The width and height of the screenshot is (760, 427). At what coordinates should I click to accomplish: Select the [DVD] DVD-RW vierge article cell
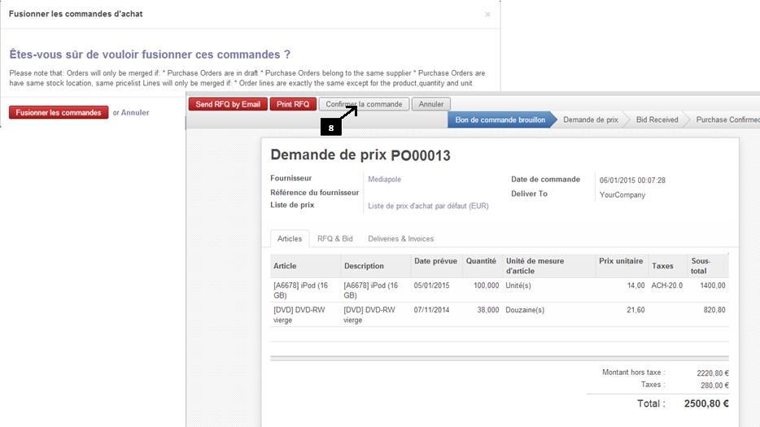pyautogui.click(x=305, y=315)
